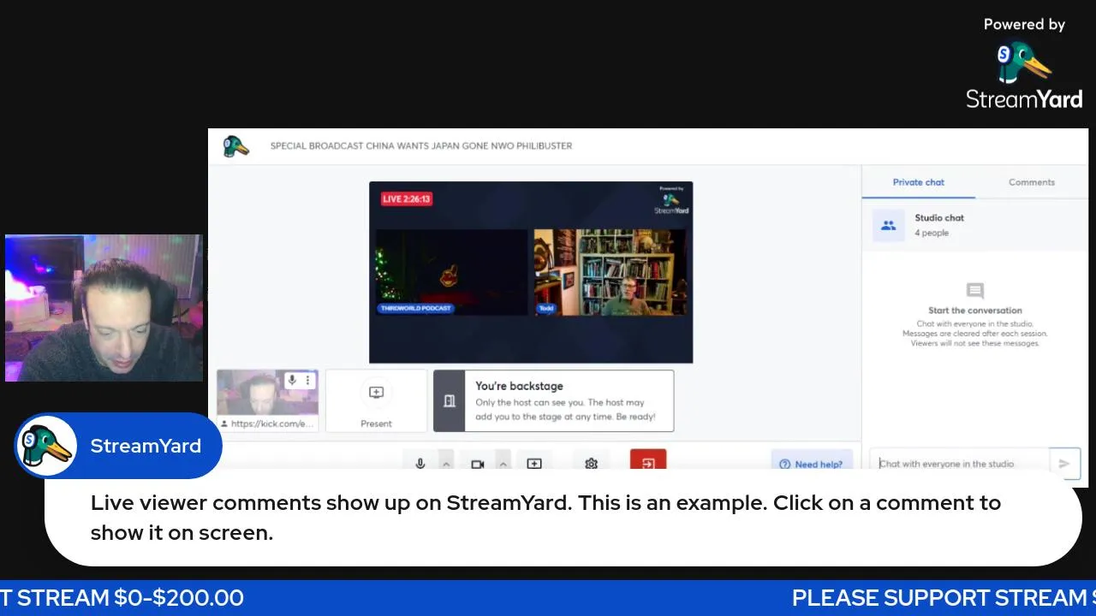Expand microphone options chevron
The width and height of the screenshot is (1096, 616).
point(446,463)
